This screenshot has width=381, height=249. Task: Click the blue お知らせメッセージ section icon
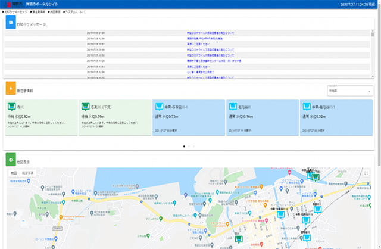11,23
